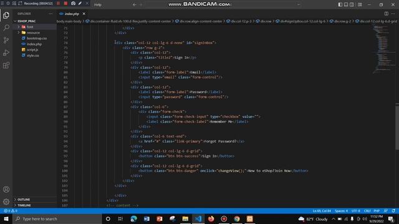The width and height of the screenshot is (399, 224).
Task: Click the div.row.g-2 breadcrumb
Action: pyautogui.click(x=340, y=21)
